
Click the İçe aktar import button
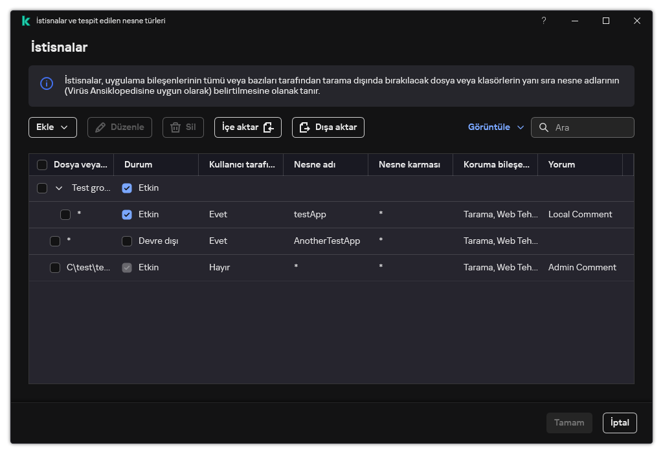248,127
